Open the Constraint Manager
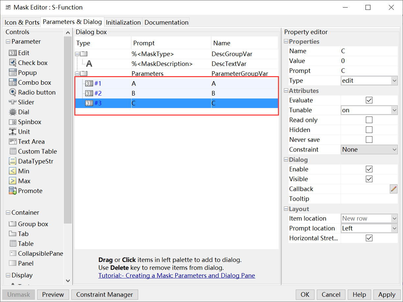Screen dimensions: 403x302 point(105,294)
